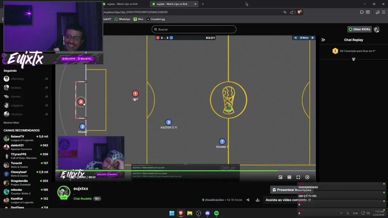
Task: Open the Windows Start menu
Action: 172,213
